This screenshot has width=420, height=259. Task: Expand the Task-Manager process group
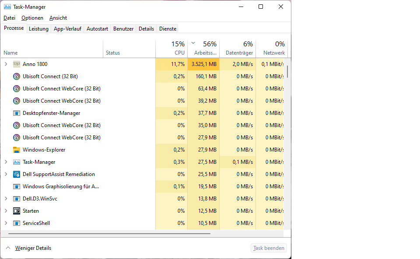(6, 162)
